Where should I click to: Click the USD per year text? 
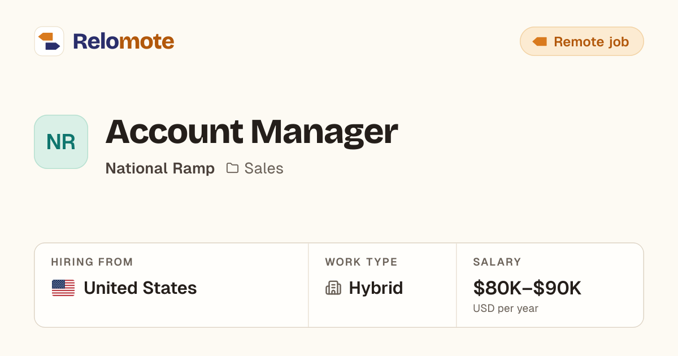point(506,309)
